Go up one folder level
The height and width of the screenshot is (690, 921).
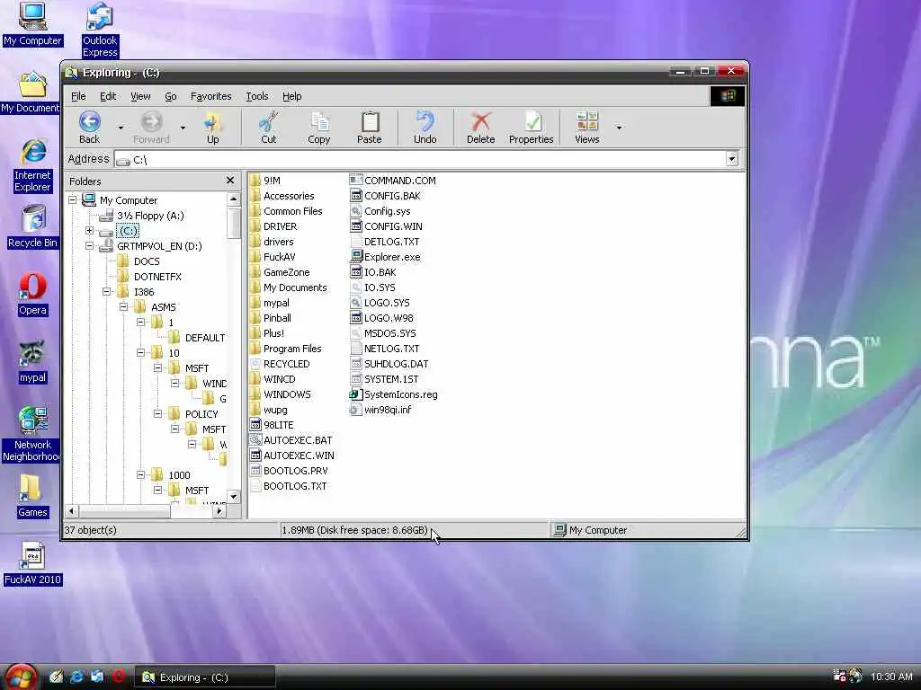click(212, 128)
